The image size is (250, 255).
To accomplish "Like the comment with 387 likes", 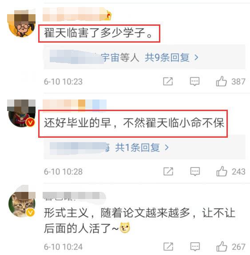I will point(222,81).
